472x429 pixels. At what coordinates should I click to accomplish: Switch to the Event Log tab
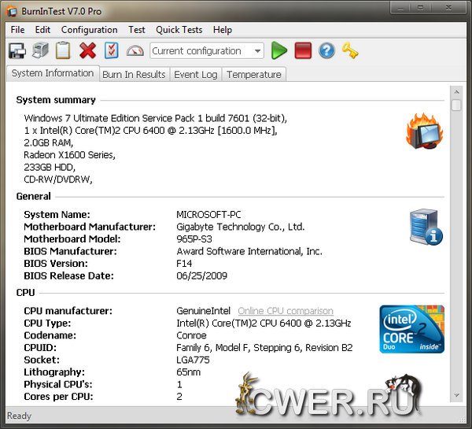coord(195,75)
